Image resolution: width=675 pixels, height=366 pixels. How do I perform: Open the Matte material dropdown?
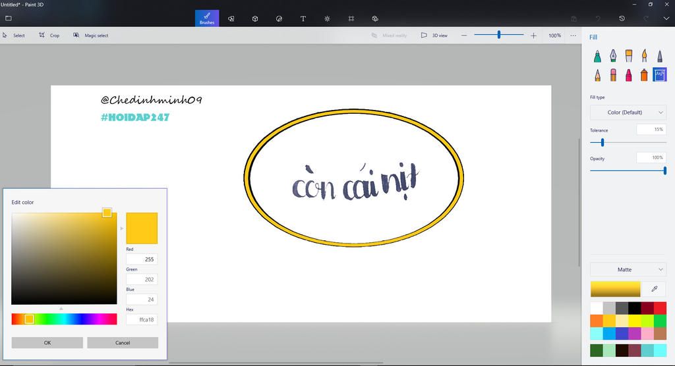tap(628, 270)
